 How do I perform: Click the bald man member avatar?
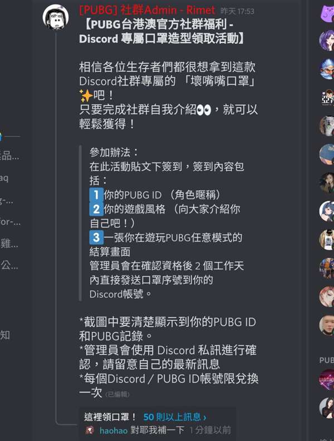[x=327, y=325]
